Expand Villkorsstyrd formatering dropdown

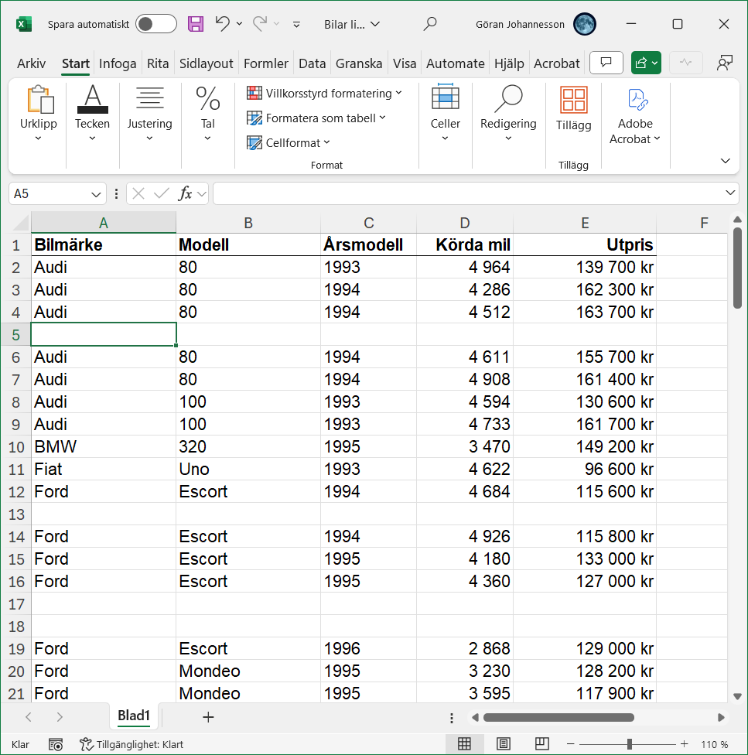tap(325, 94)
